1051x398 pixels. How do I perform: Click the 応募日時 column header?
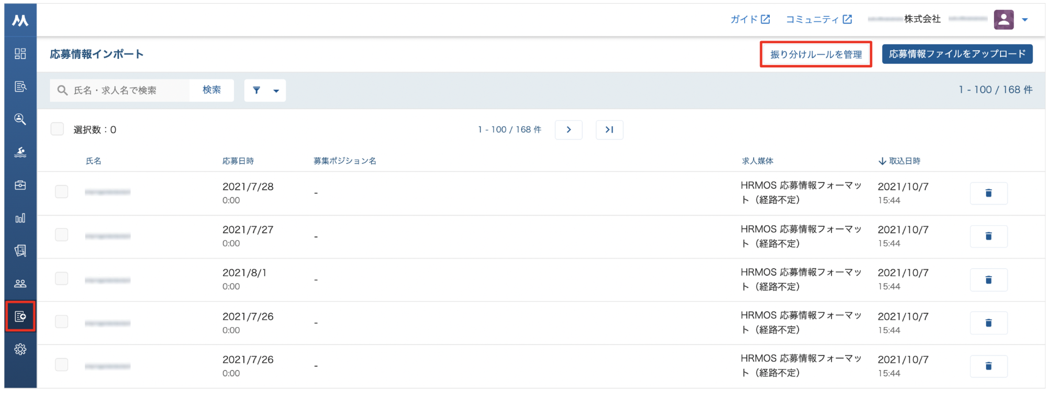(238, 161)
